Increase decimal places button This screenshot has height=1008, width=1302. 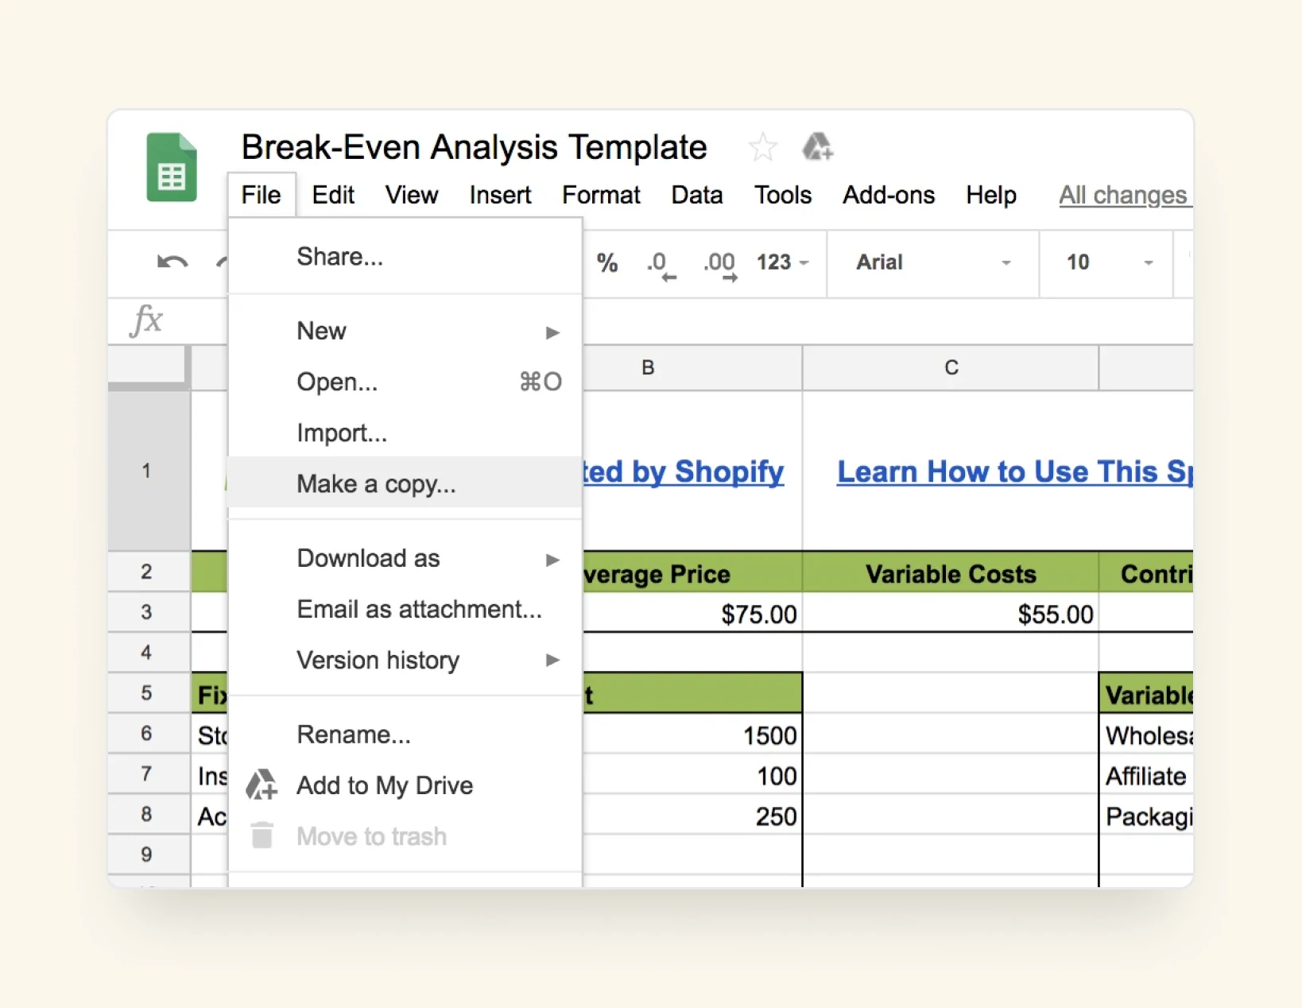pos(720,265)
